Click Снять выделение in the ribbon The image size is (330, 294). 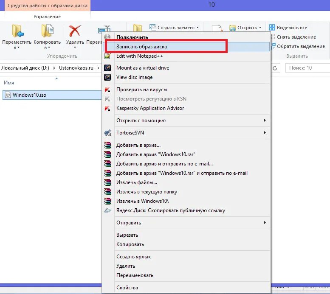(296, 37)
